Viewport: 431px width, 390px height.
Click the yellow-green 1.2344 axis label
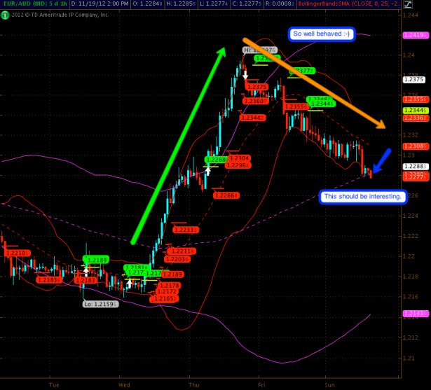[x=412, y=111]
